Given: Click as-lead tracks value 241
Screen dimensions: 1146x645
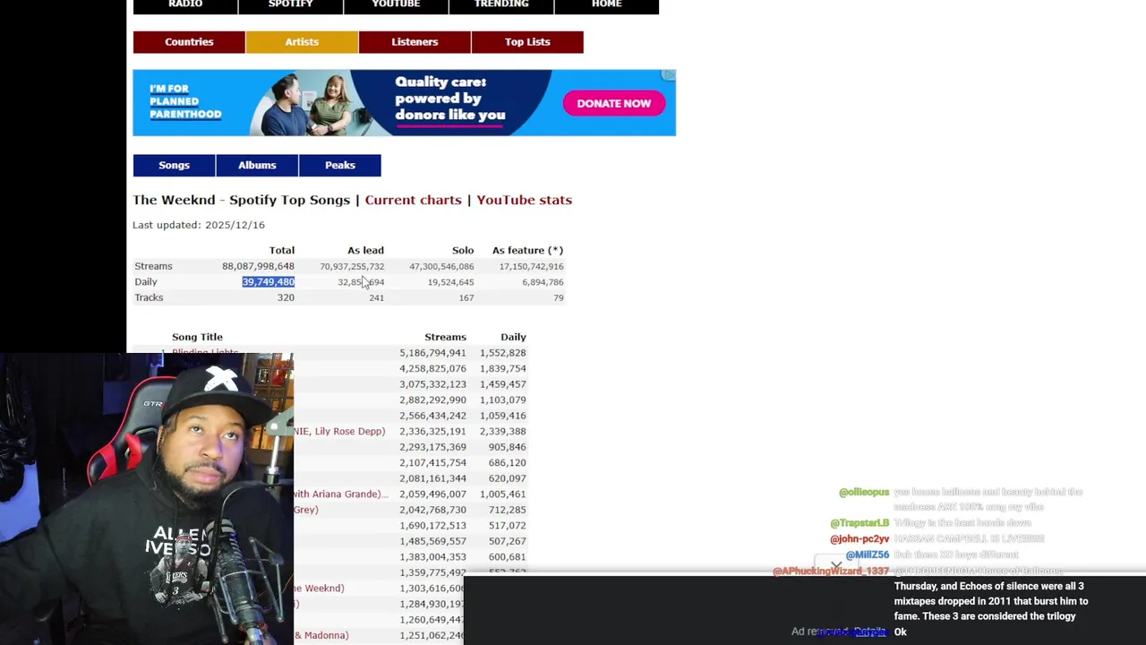Looking at the screenshot, I should (376, 297).
